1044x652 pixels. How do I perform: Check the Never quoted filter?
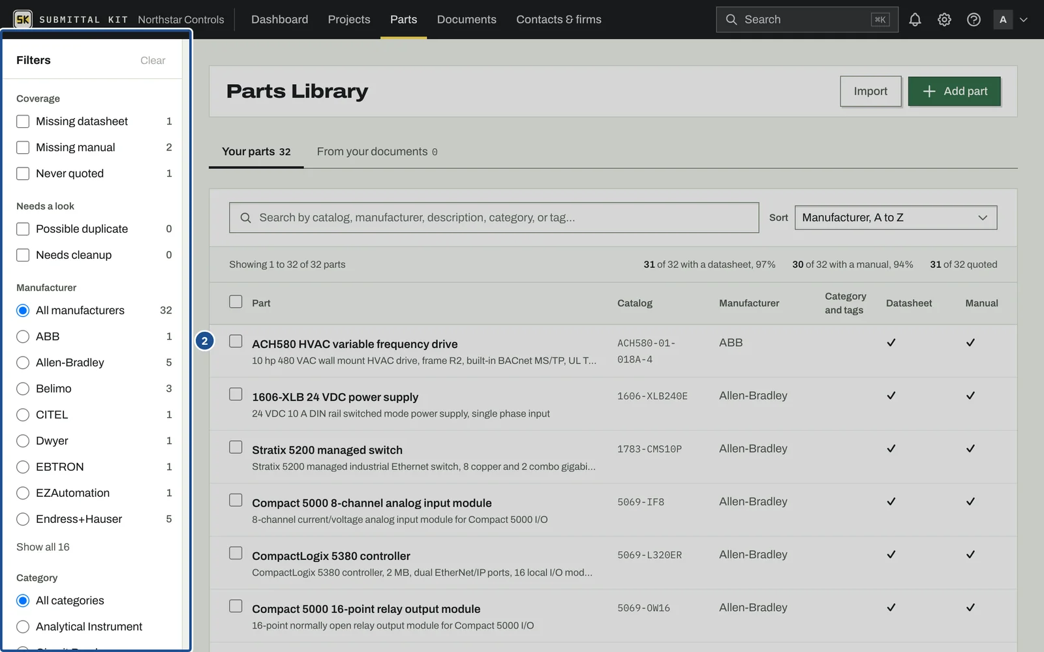[x=23, y=173]
